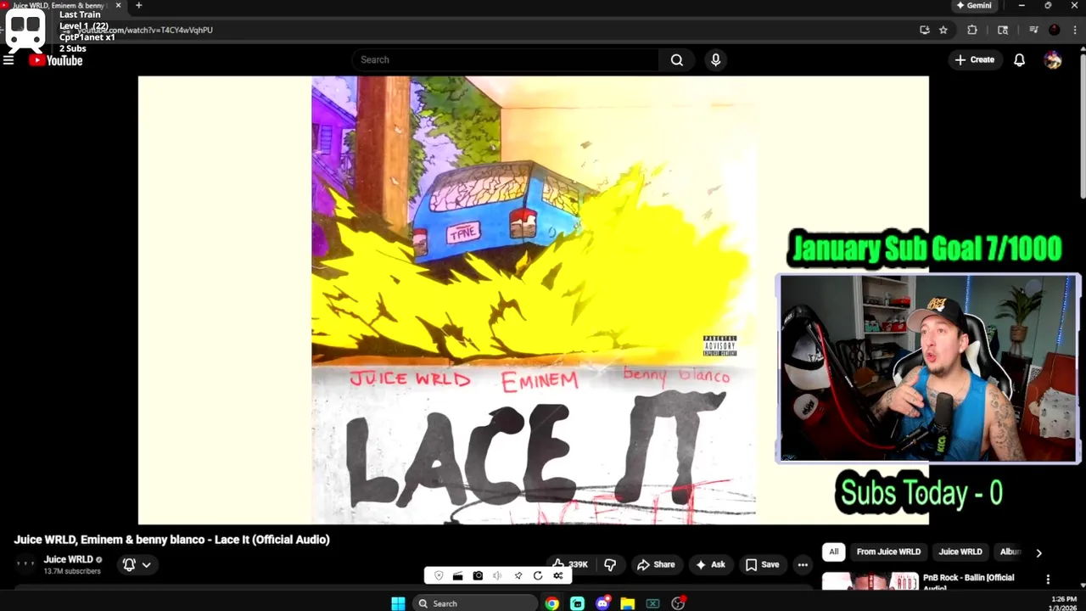Share the Lace It video

point(656,564)
